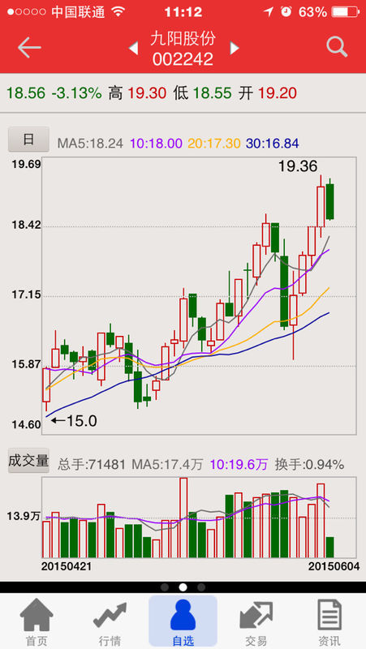The width and height of the screenshot is (366, 649).
Task: Tap the 15.0 low price annotation
Action: 74,421
